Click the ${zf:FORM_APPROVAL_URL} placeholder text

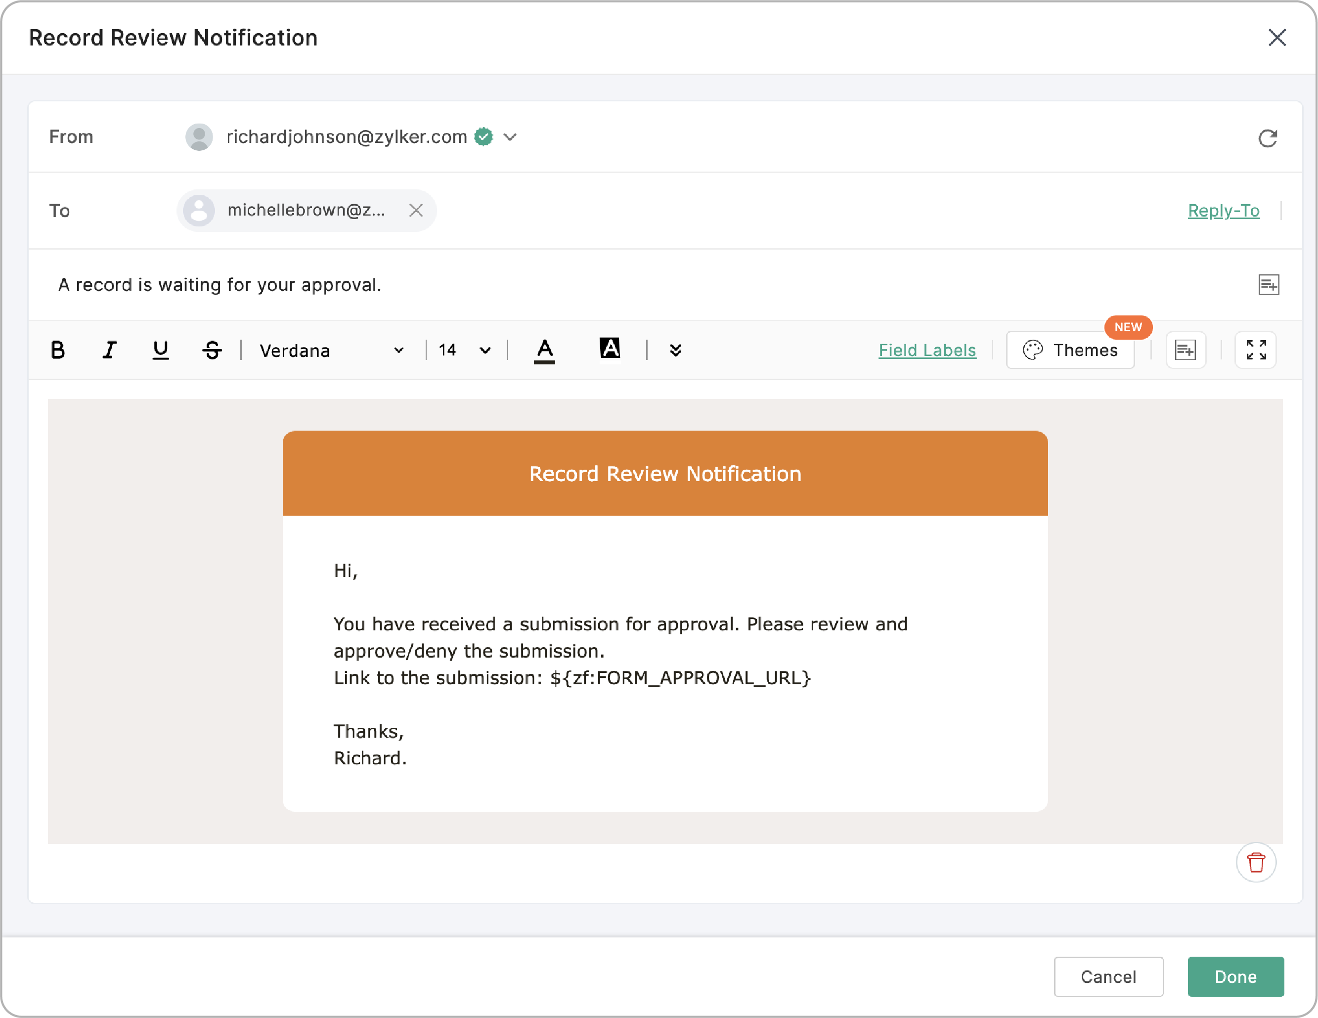tap(680, 678)
